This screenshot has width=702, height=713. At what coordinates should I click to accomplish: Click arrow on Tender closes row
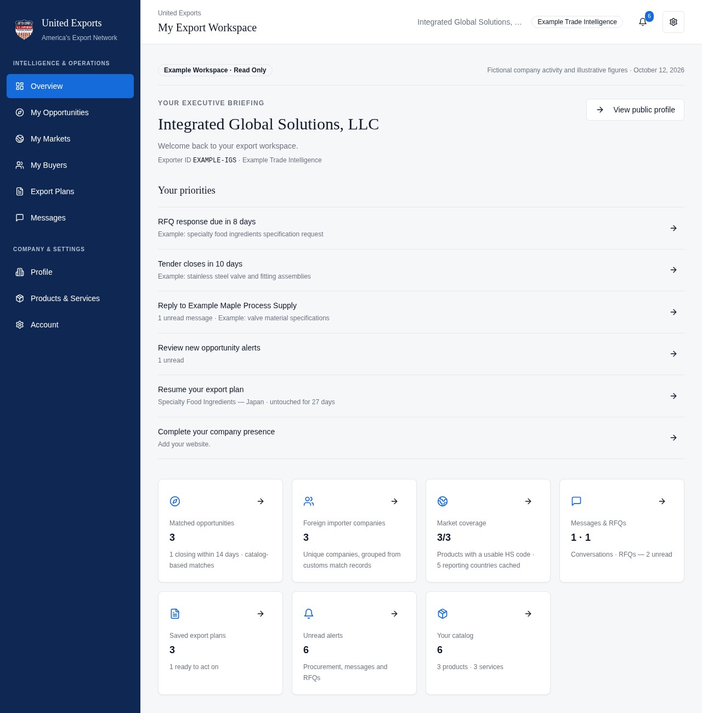tap(673, 270)
